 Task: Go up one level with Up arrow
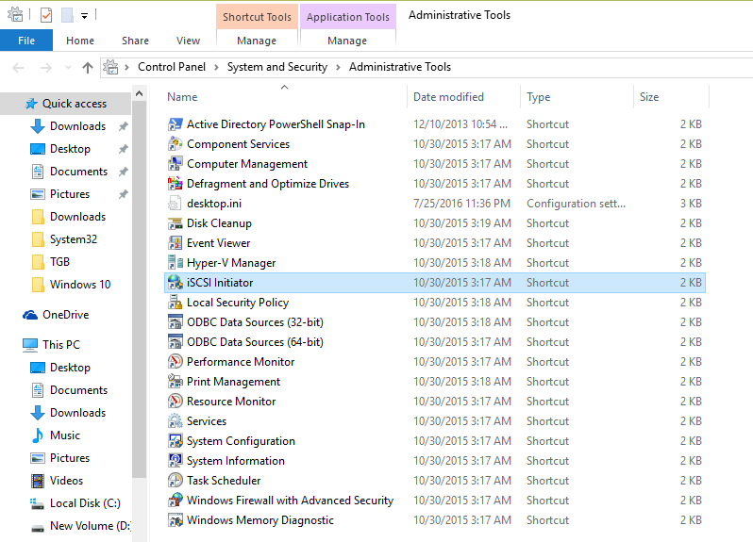pos(88,68)
